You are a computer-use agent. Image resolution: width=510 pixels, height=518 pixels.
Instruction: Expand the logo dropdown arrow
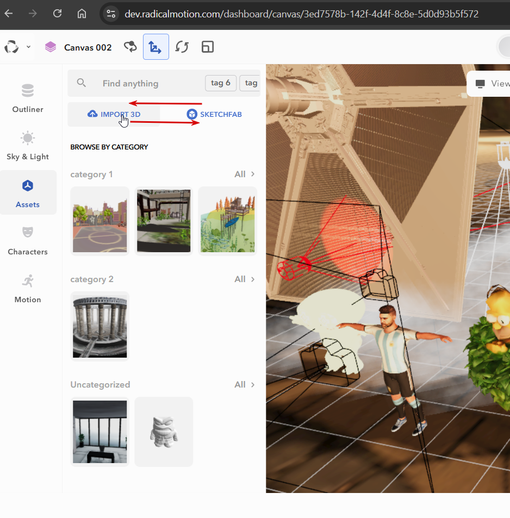29,47
